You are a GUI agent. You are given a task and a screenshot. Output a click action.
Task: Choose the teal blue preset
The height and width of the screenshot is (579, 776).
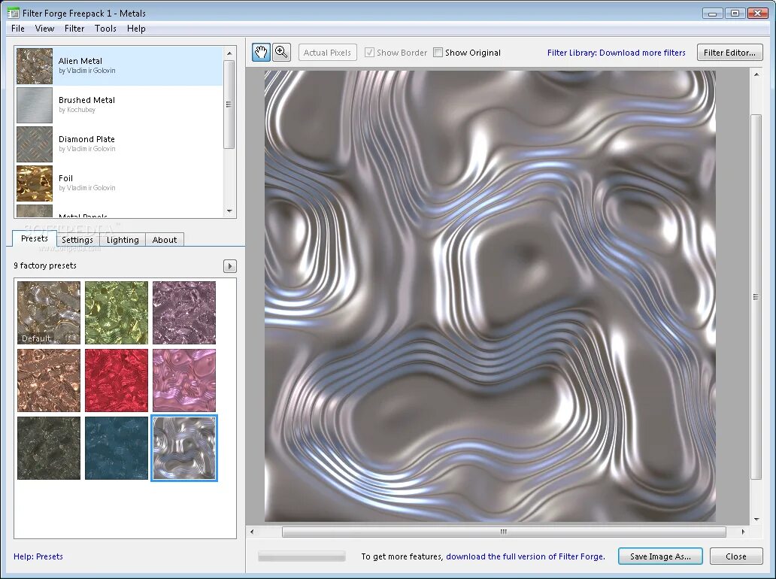coord(117,448)
